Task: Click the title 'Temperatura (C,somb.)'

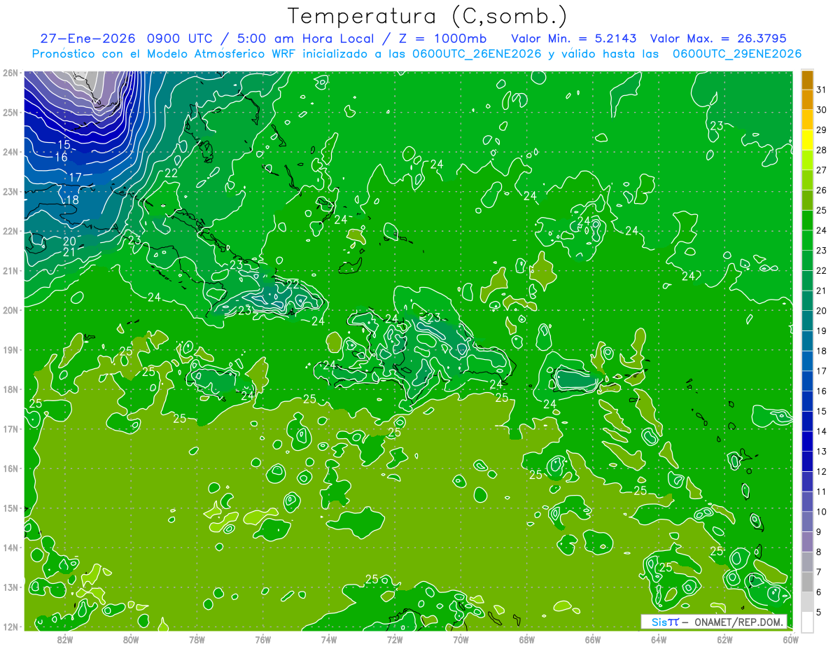Action: pyautogui.click(x=427, y=16)
